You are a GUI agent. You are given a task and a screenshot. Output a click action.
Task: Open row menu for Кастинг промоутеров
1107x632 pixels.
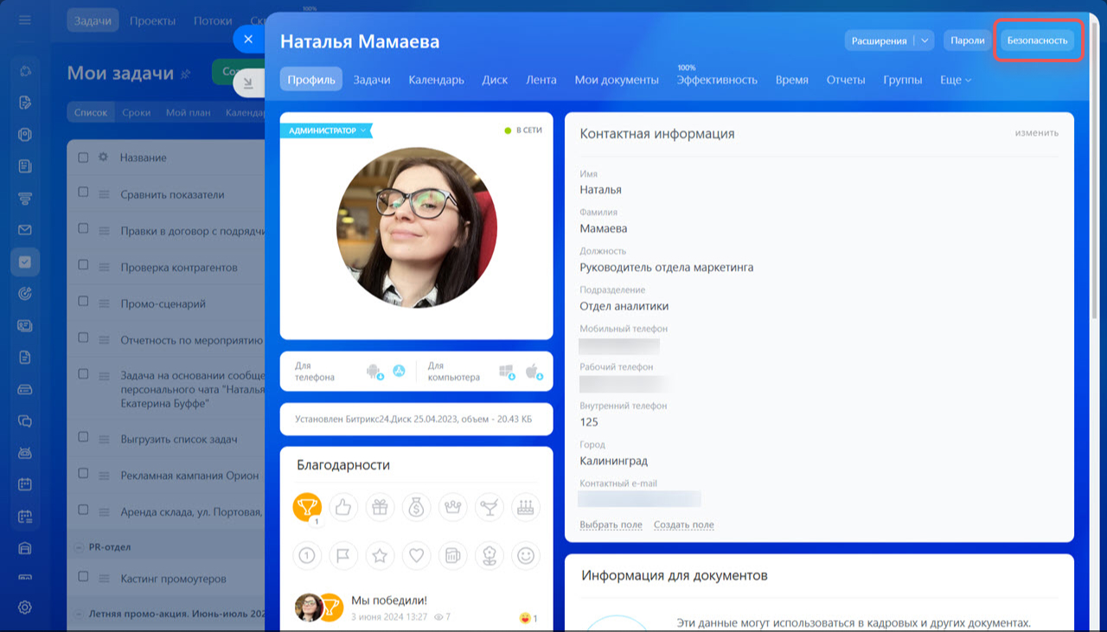point(104,578)
